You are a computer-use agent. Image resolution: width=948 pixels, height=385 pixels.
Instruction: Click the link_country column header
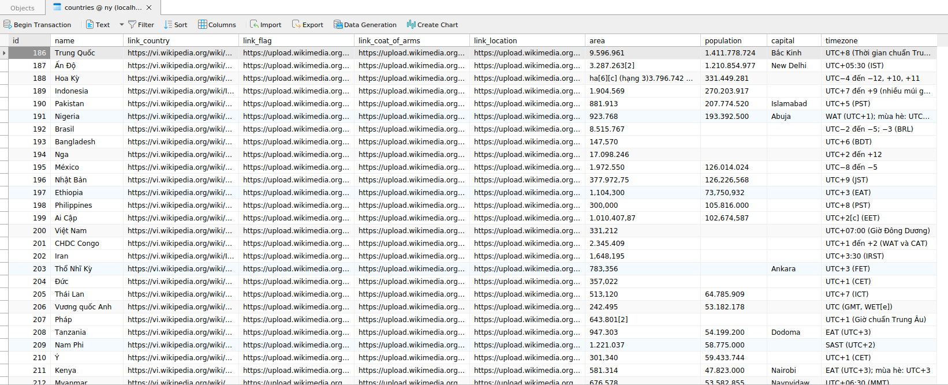tap(181, 40)
